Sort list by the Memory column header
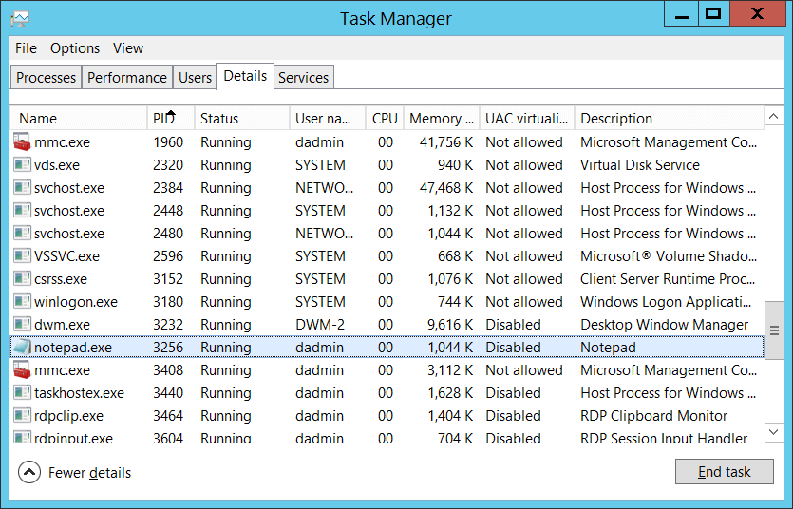793x509 pixels. (441, 119)
